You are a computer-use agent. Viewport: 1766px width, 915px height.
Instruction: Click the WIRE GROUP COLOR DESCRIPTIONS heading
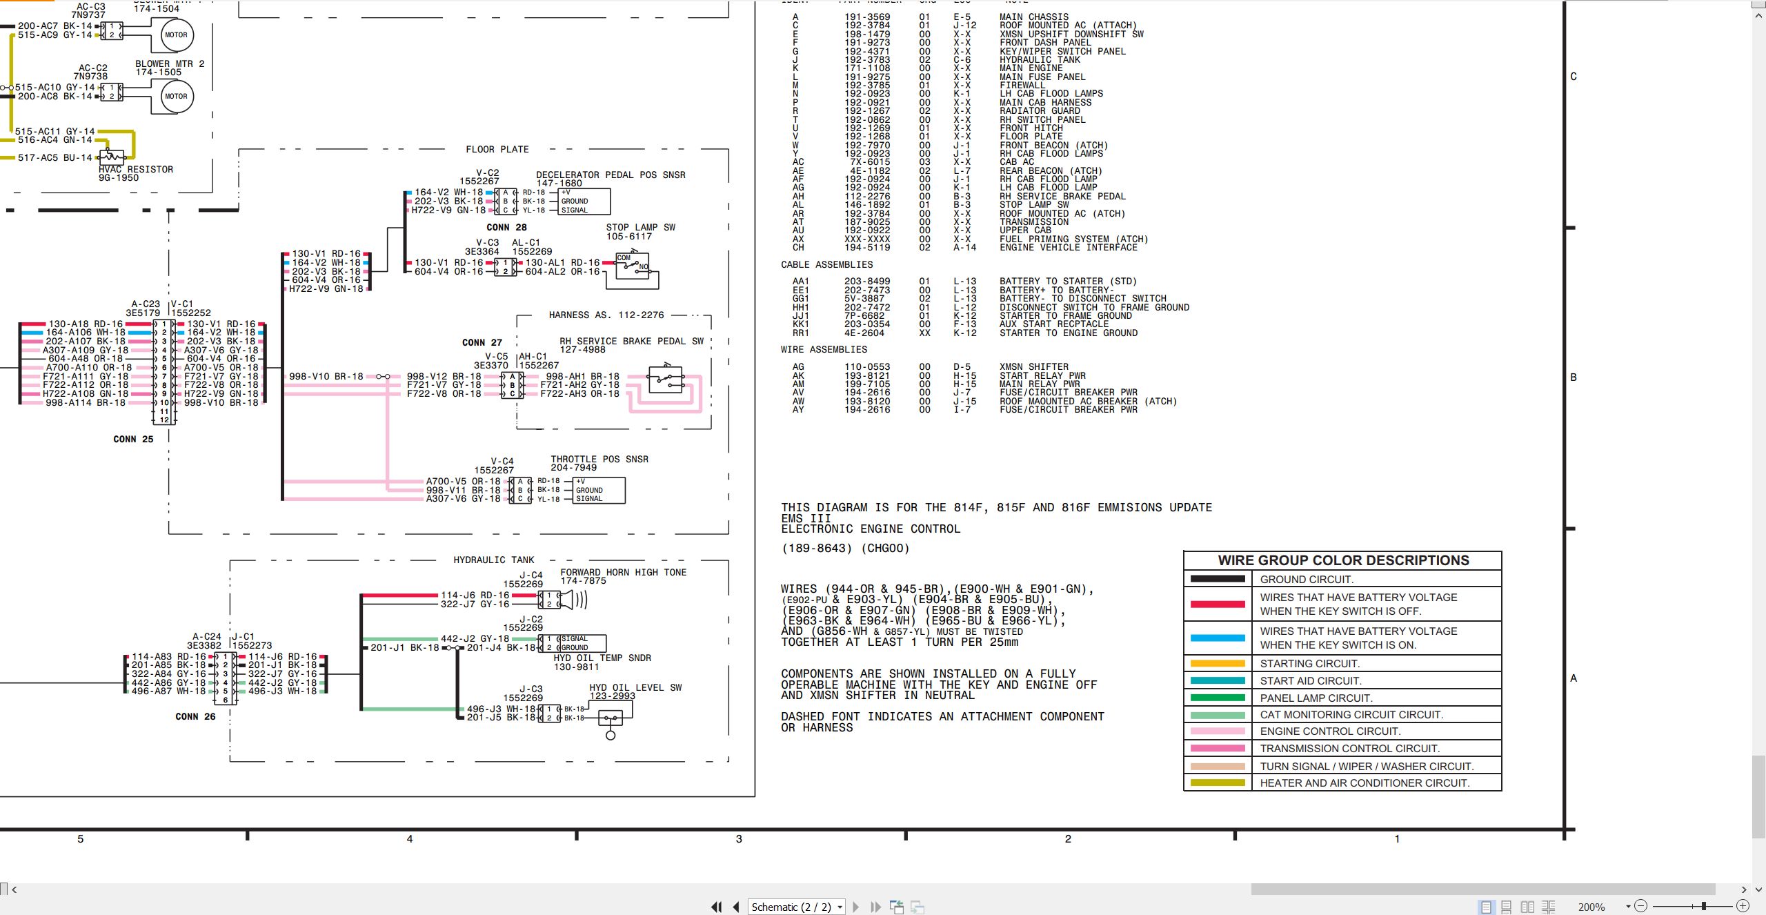1343,560
